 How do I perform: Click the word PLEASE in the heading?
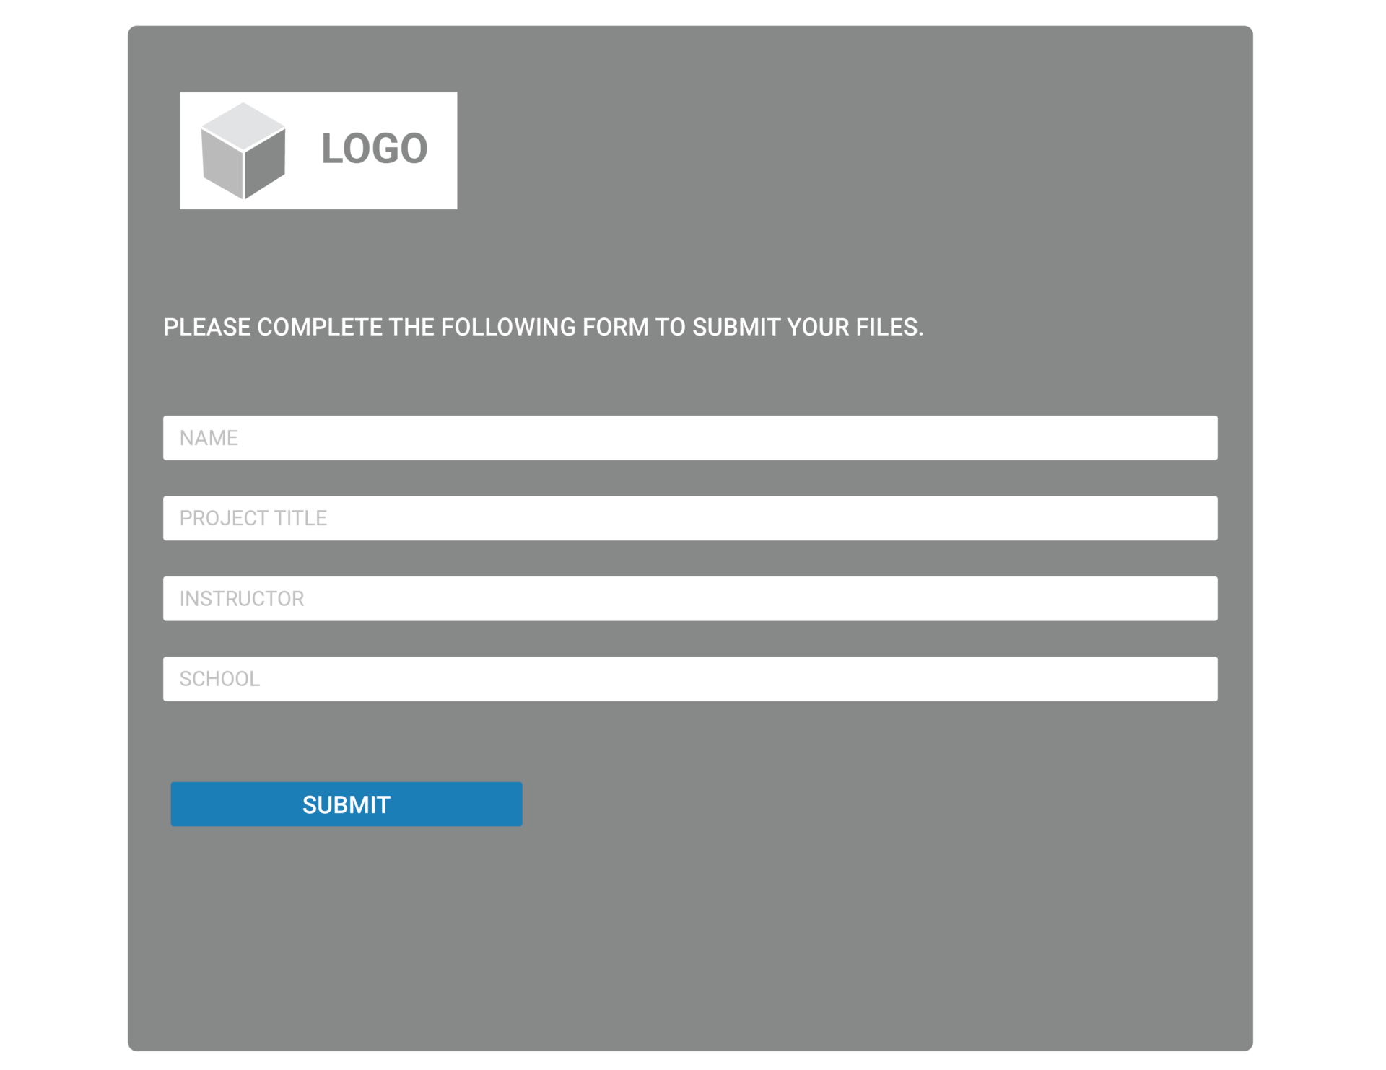click(x=207, y=328)
